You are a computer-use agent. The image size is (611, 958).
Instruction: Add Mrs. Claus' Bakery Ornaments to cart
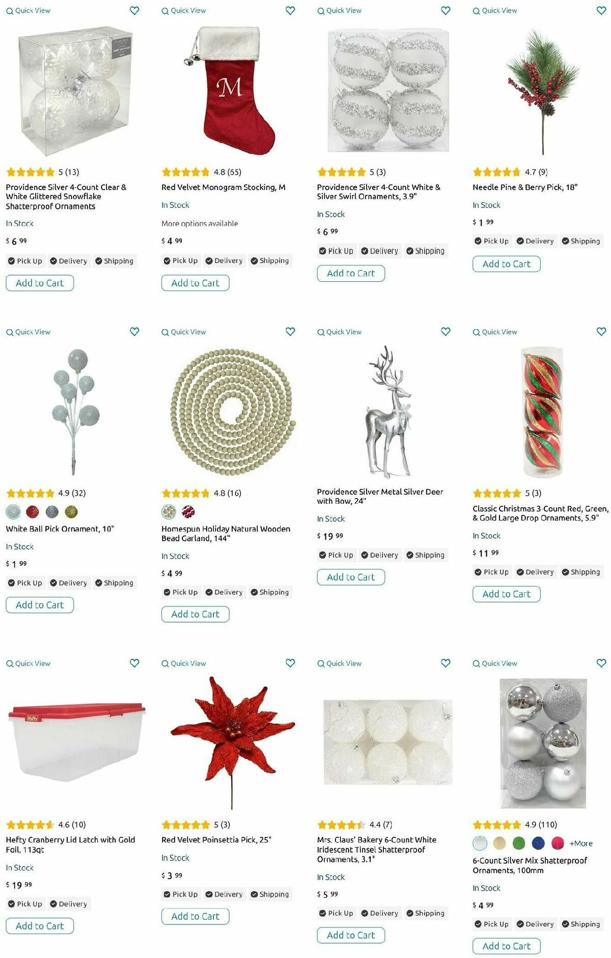(351, 935)
